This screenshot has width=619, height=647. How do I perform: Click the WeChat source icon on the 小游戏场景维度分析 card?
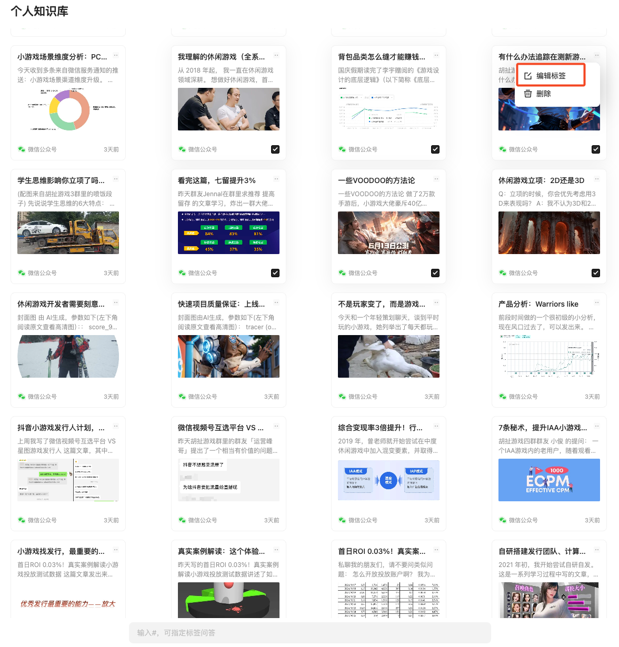coord(22,149)
